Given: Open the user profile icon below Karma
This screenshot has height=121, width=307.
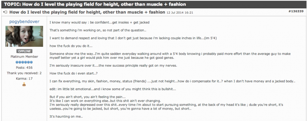Looking at the screenshot, I should coord(24,85).
